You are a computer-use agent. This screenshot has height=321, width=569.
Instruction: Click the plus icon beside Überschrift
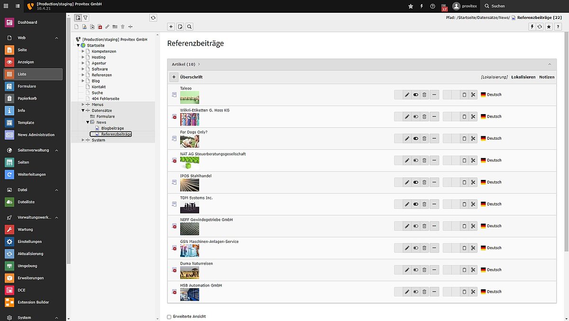[174, 77]
